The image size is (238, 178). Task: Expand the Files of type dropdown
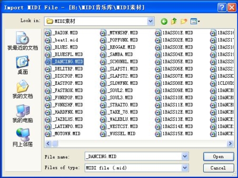(185, 168)
